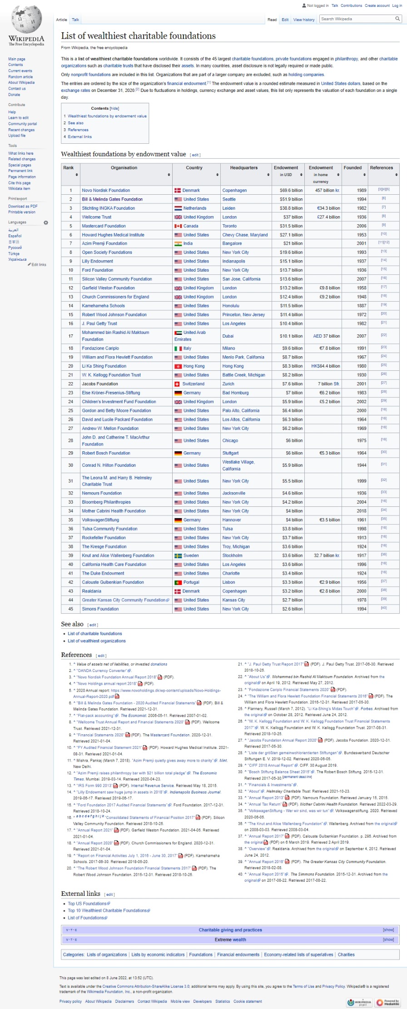This screenshot has height=1009, width=407.
Task: Open the language settings gear
Action: [45, 222]
